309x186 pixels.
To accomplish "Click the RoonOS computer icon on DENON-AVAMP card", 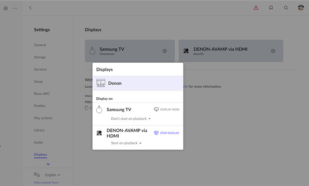I will [186, 51].
